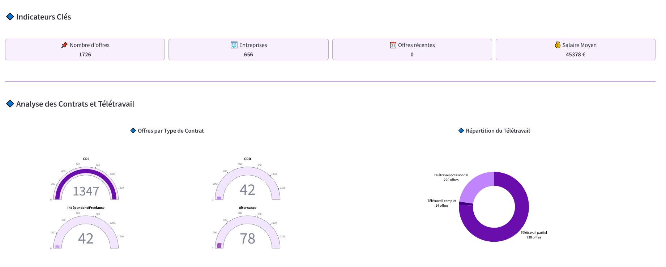Click the diamond next to Répartition du Télétravail
This screenshot has width=666, height=267.
pos(461,131)
